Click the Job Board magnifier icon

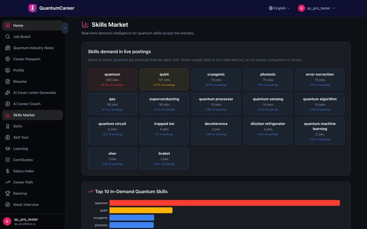8,37
